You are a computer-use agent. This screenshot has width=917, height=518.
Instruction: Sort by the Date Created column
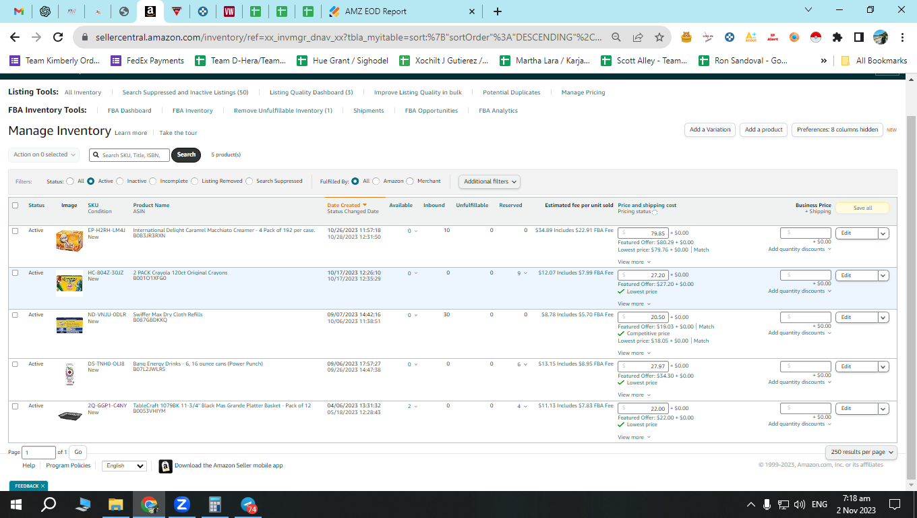(x=347, y=205)
